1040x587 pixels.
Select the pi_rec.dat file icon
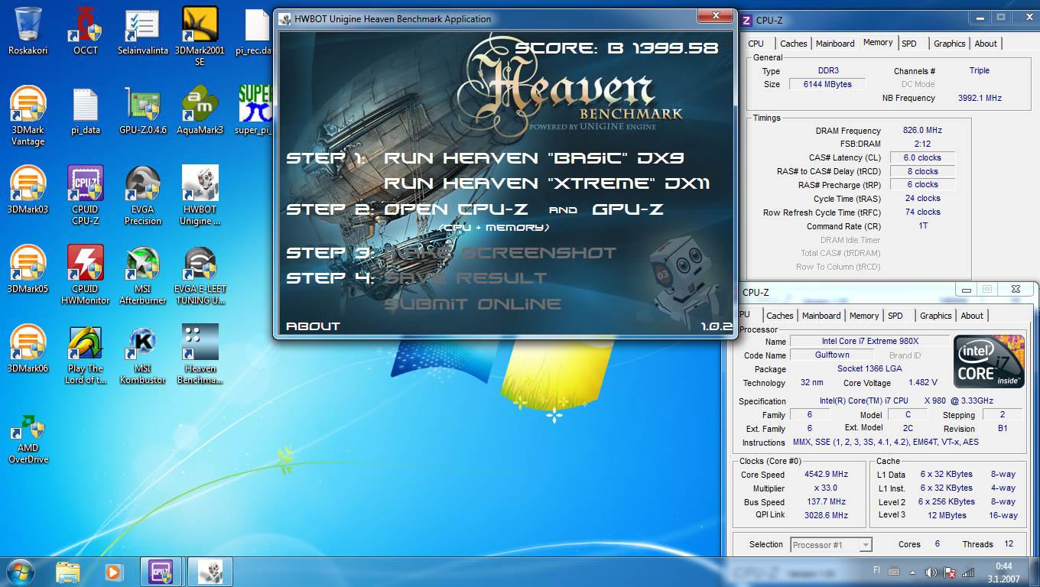pos(254,31)
